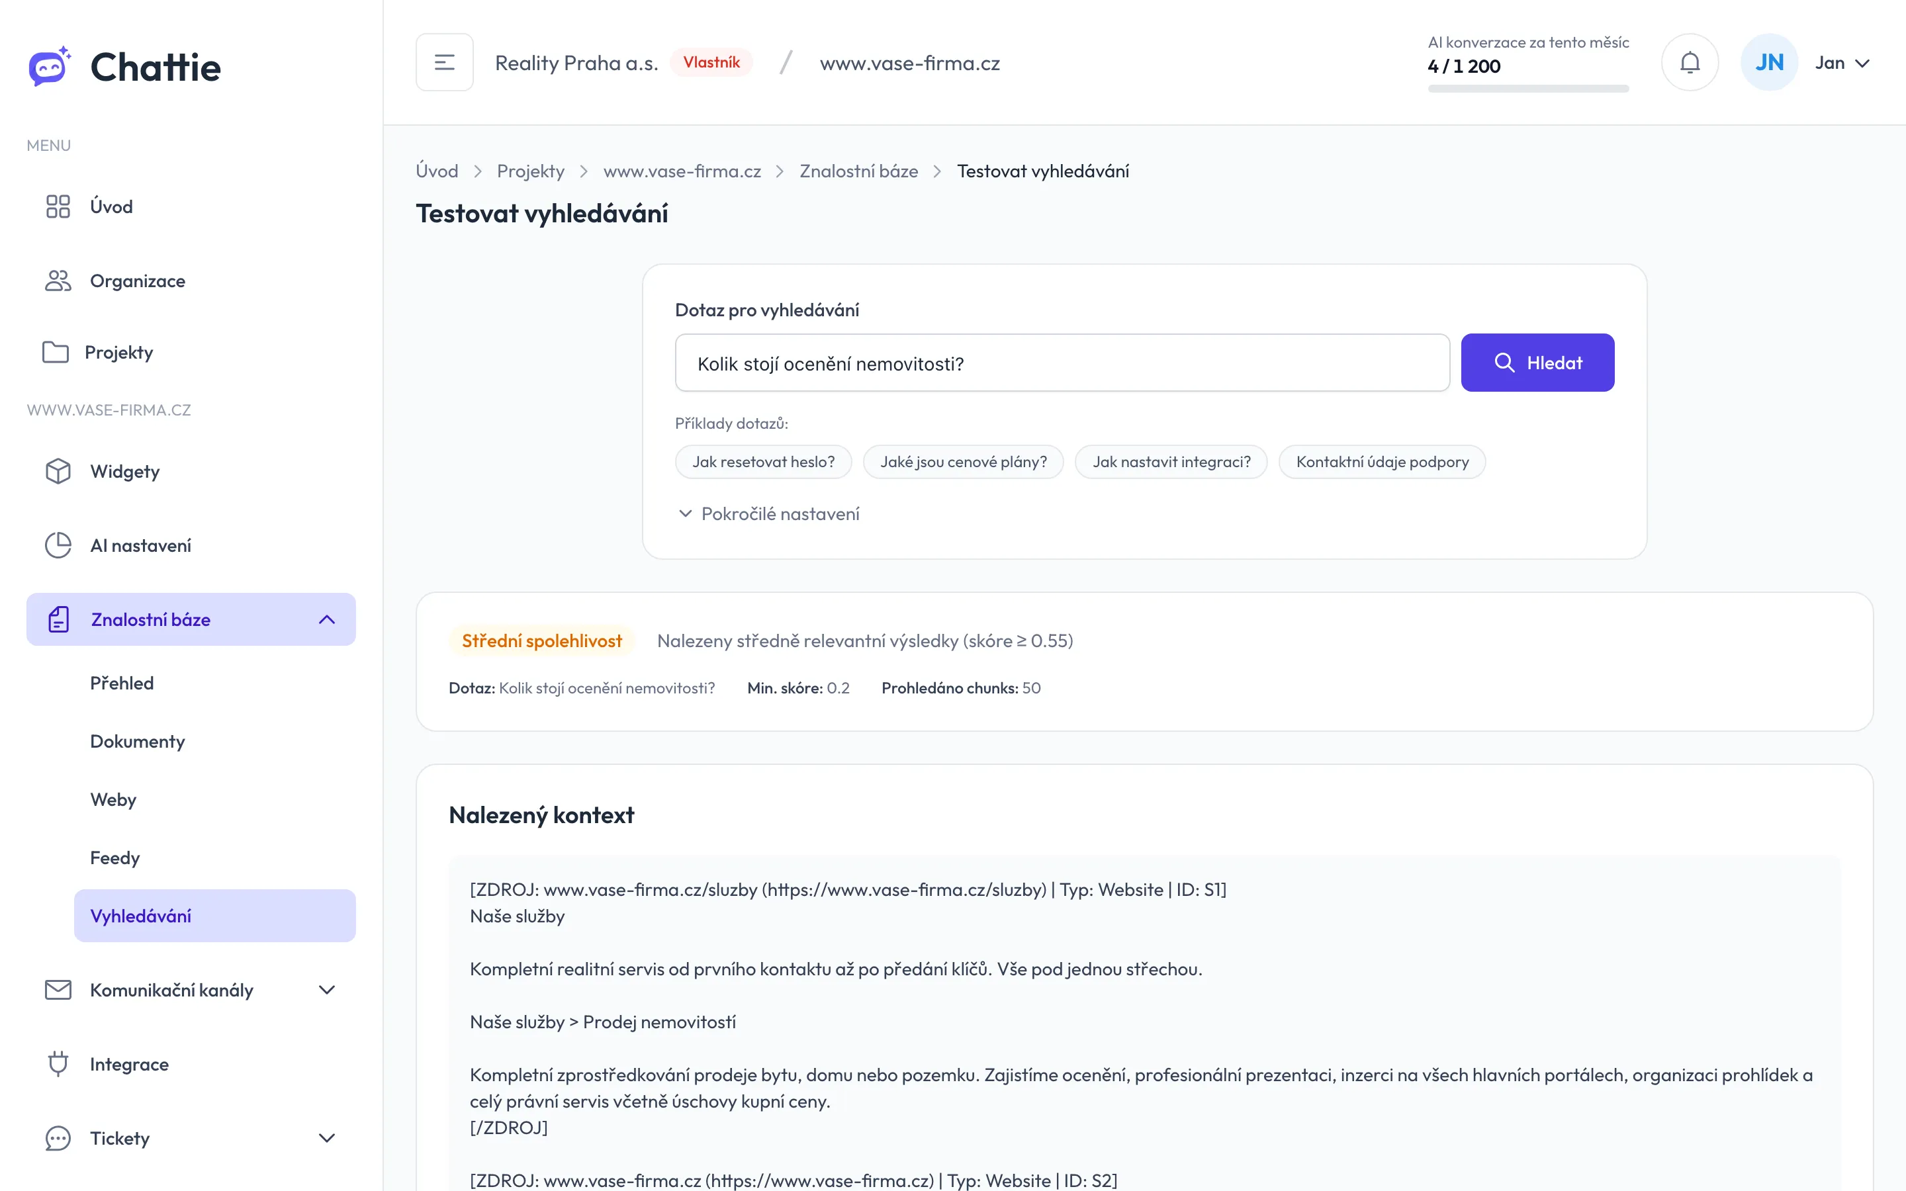Open Projekty in the sidebar menu
This screenshot has width=1906, height=1191.
(191, 352)
